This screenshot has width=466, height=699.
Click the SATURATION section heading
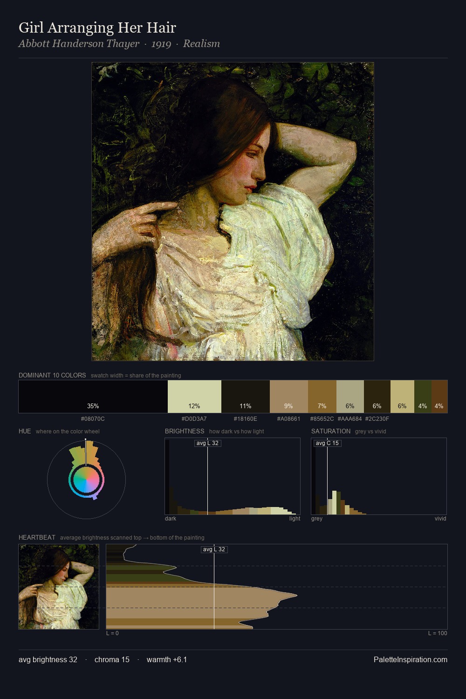pos(331,431)
